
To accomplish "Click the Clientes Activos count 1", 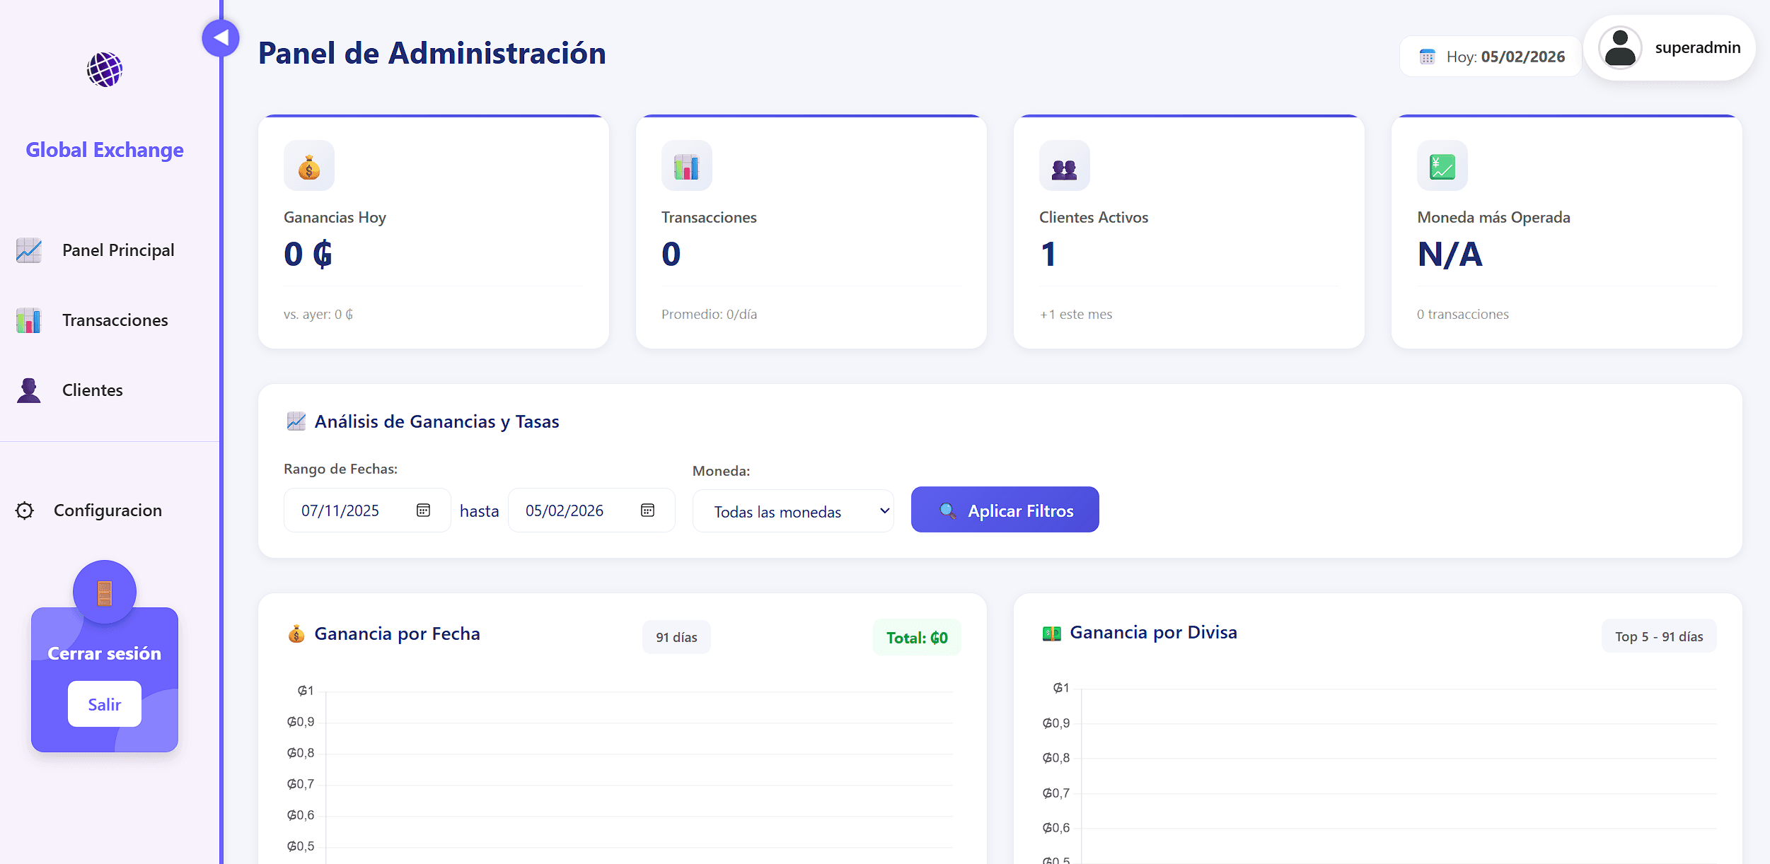I will (1048, 254).
